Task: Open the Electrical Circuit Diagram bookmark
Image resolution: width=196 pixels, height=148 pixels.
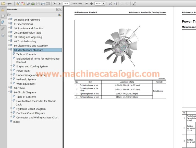Action: click(x=31, y=113)
